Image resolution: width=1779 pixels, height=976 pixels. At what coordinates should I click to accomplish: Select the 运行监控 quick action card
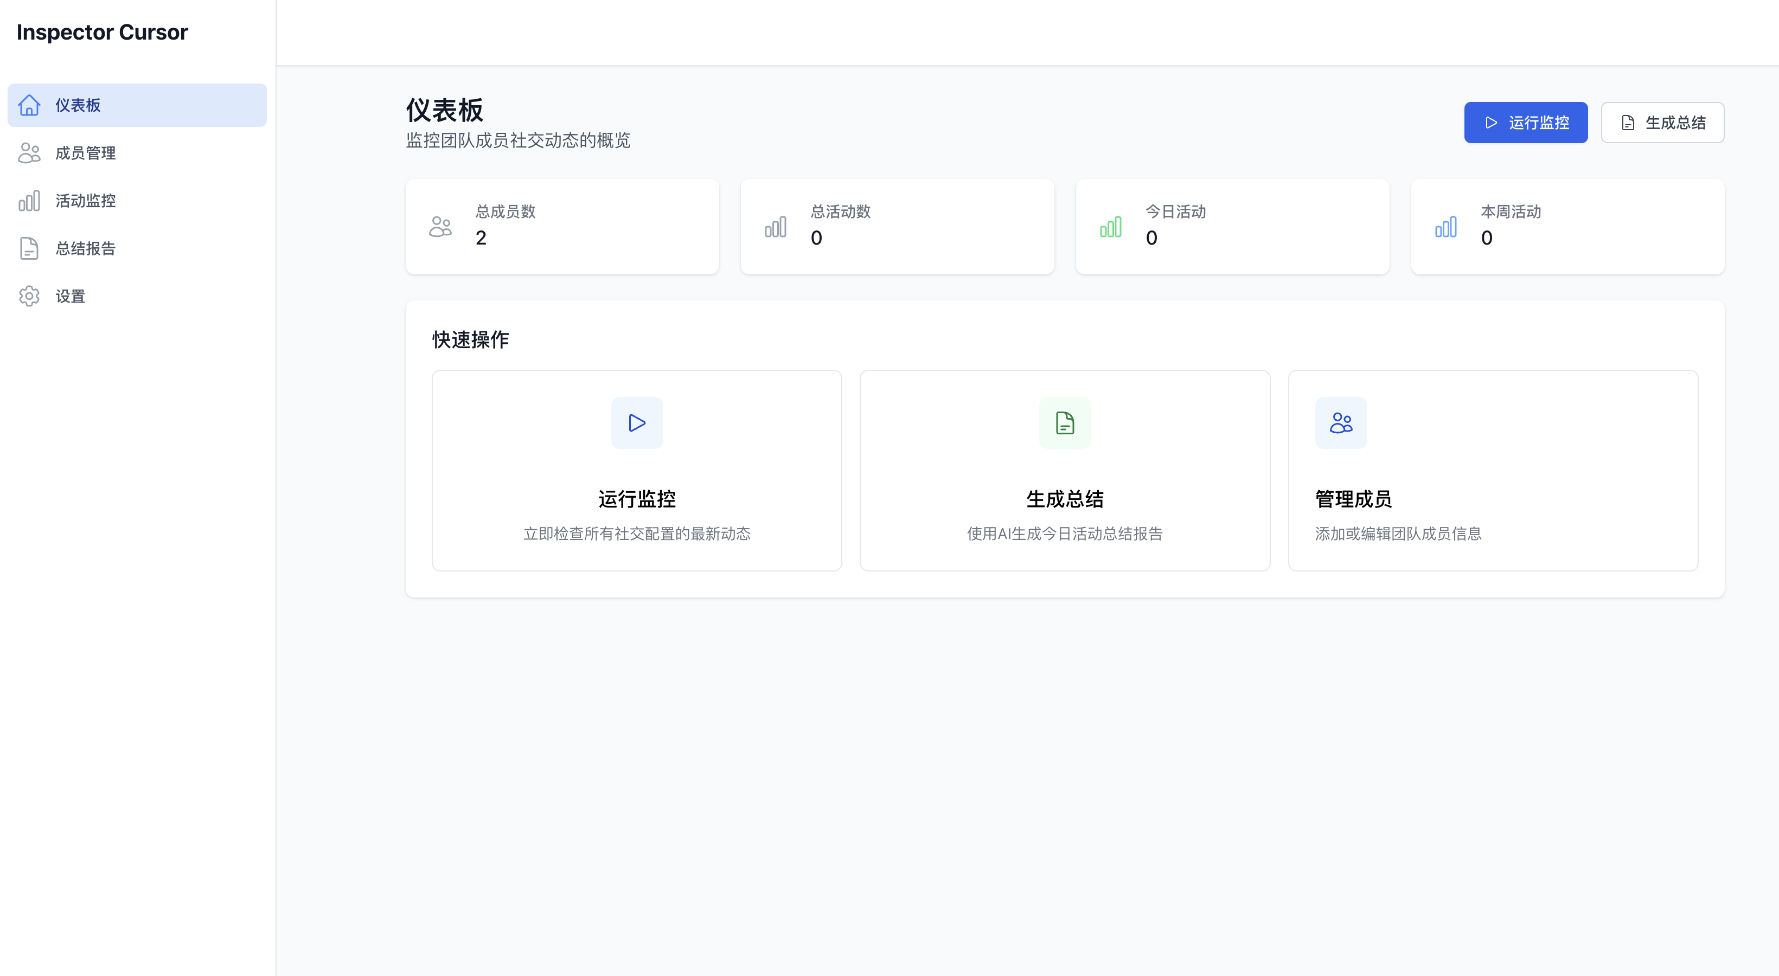636,471
